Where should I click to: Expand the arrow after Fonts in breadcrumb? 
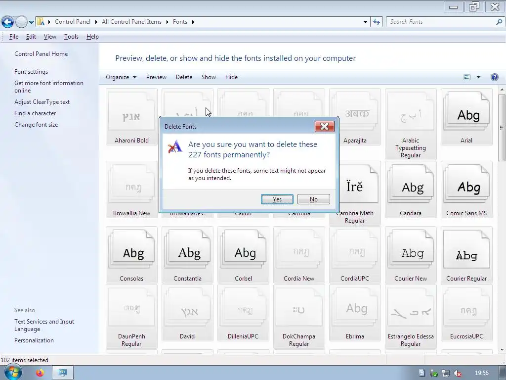click(x=193, y=22)
